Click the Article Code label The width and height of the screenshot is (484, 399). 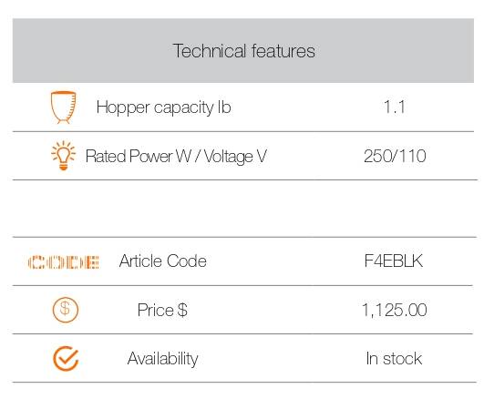pyautogui.click(x=162, y=261)
